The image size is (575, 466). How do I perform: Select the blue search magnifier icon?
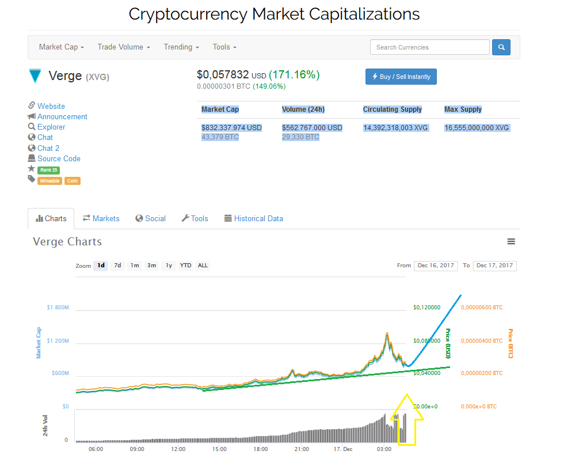(x=500, y=47)
